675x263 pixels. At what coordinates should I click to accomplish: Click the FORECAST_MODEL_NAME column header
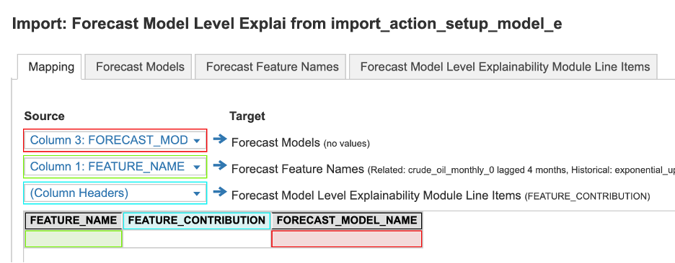347,221
